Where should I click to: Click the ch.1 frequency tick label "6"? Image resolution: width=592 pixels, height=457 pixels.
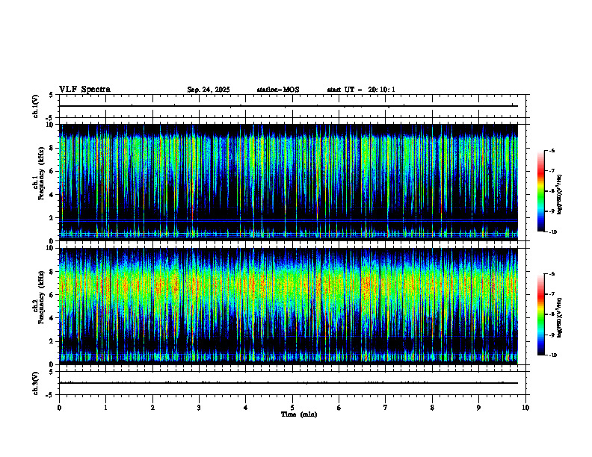pos(52,171)
